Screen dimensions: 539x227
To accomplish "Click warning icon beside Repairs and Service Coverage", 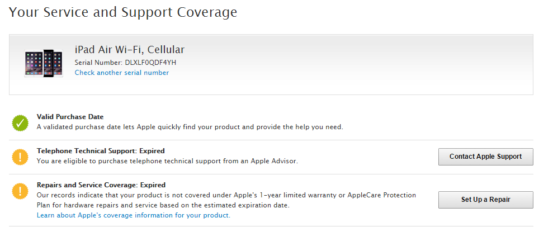I will click(20, 191).
